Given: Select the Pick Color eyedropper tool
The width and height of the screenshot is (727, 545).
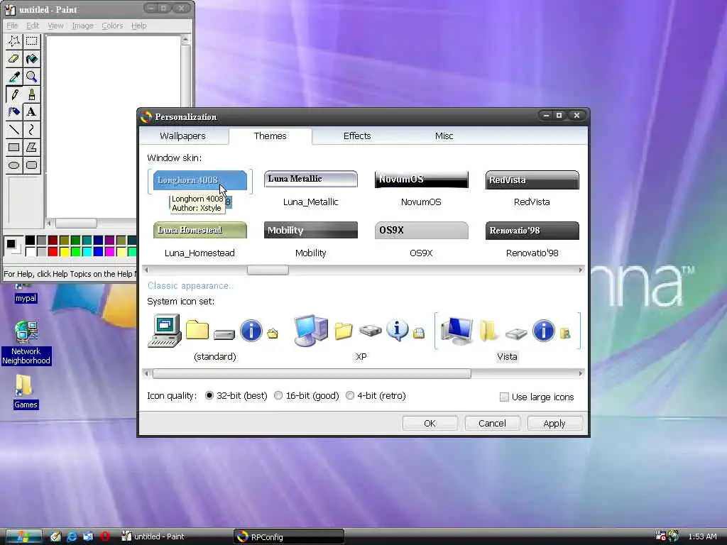Looking at the screenshot, I should pyautogui.click(x=14, y=77).
